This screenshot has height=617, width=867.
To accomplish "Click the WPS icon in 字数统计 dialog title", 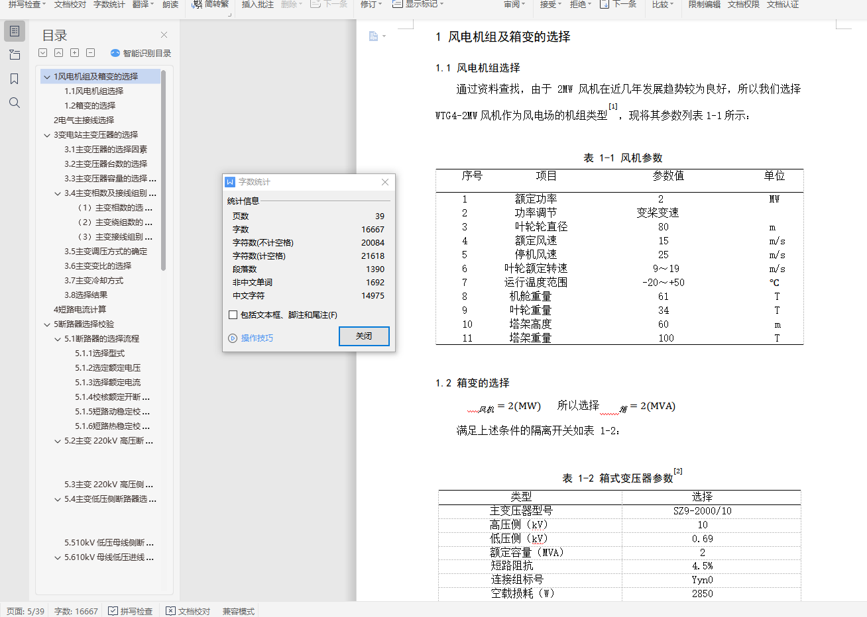I will coord(230,182).
